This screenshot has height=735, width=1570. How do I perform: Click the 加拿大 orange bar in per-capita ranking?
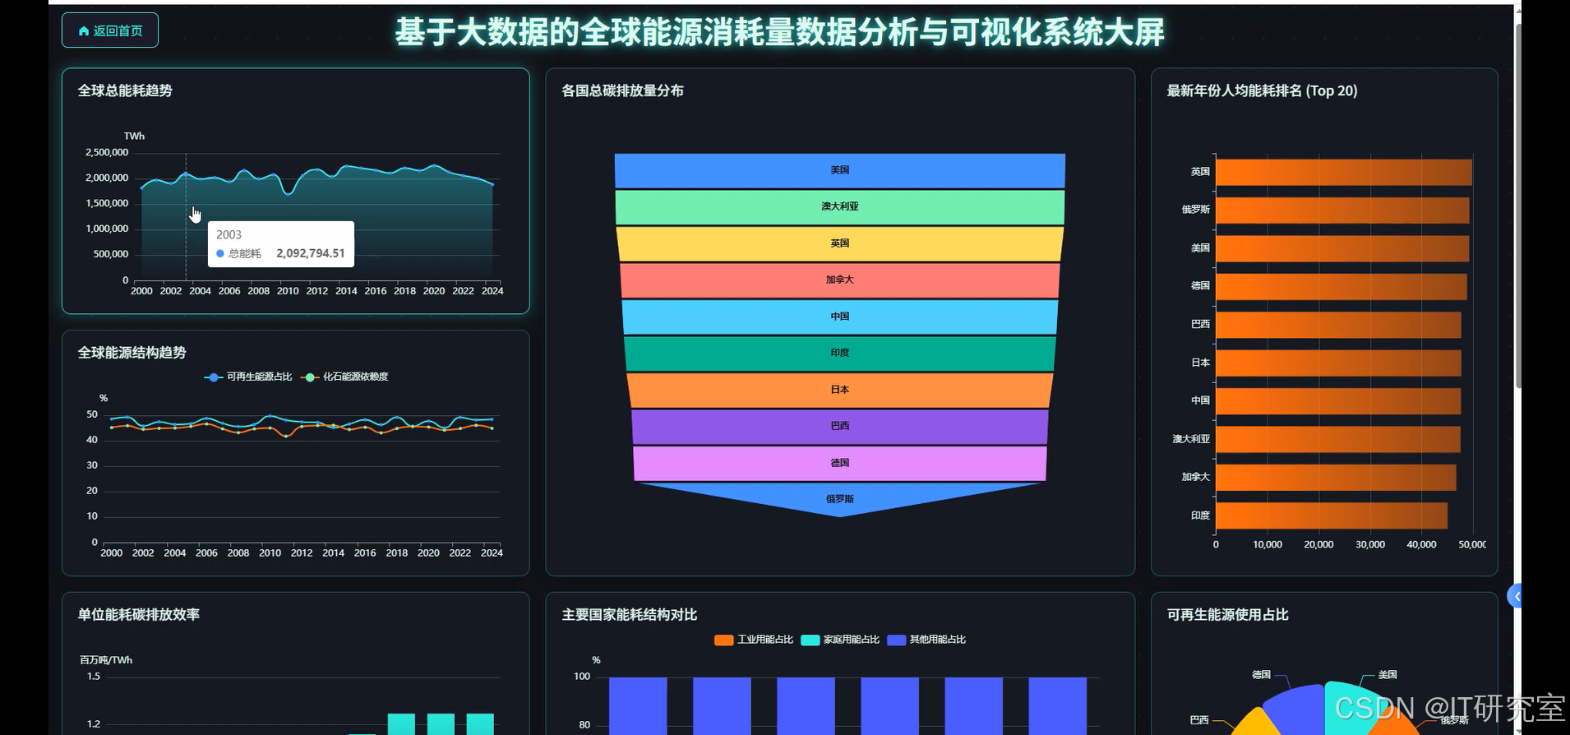tap(1337, 478)
